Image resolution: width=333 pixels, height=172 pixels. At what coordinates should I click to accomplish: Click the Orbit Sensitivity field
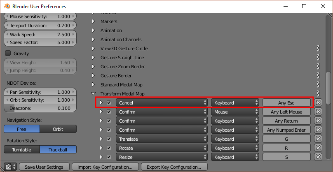40,100
